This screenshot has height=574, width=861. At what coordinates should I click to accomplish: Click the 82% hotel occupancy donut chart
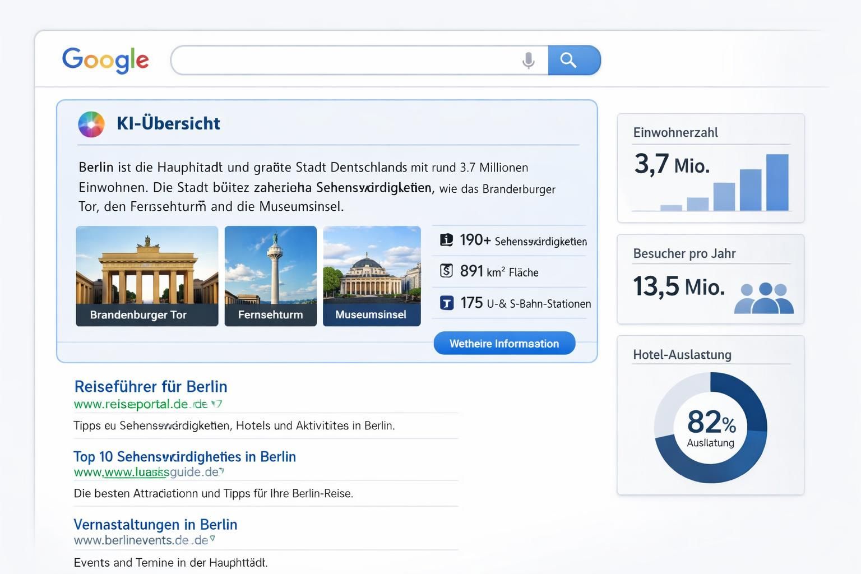click(710, 428)
